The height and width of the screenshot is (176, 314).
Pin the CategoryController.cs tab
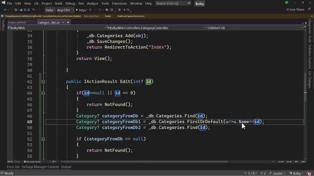click(x=63, y=22)
